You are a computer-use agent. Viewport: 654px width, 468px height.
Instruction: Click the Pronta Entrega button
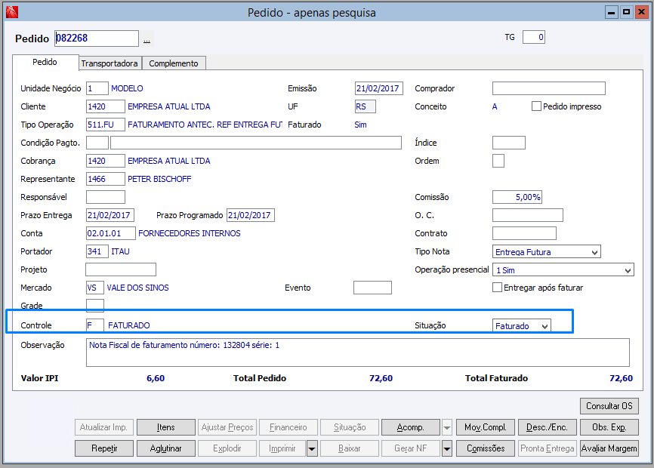pos(548,449)
